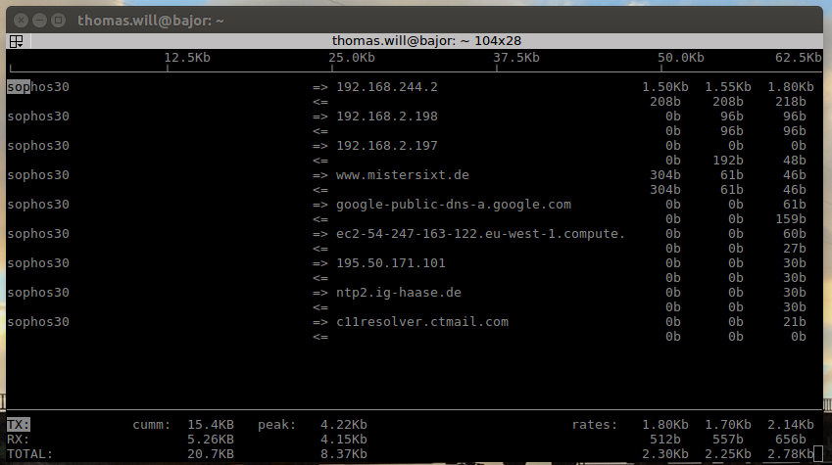The image size is (832, 465).
Task: Open the terminal grouping menu icon
Action: (x=17, y=41)
